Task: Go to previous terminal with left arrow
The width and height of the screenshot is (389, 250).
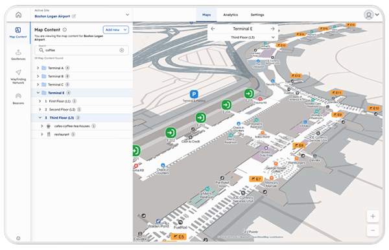Action: 213,28
